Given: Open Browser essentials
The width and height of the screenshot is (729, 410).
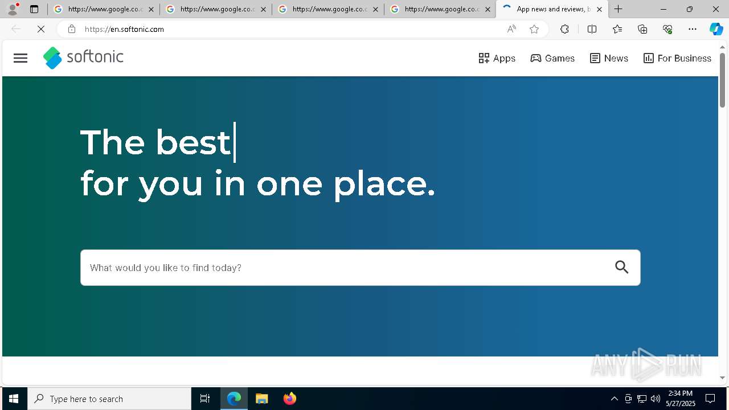Looking at the screenshot, I should click(x=667, y=29).
